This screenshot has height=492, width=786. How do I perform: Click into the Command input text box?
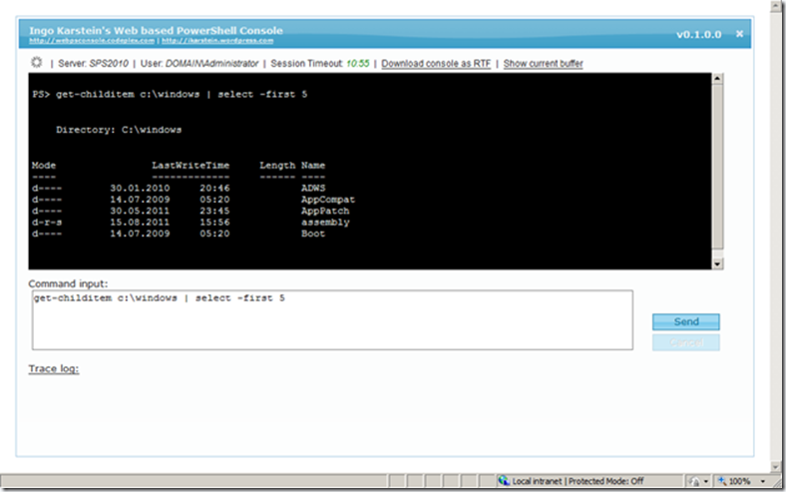pyautogui.click(x=332, y=320)
